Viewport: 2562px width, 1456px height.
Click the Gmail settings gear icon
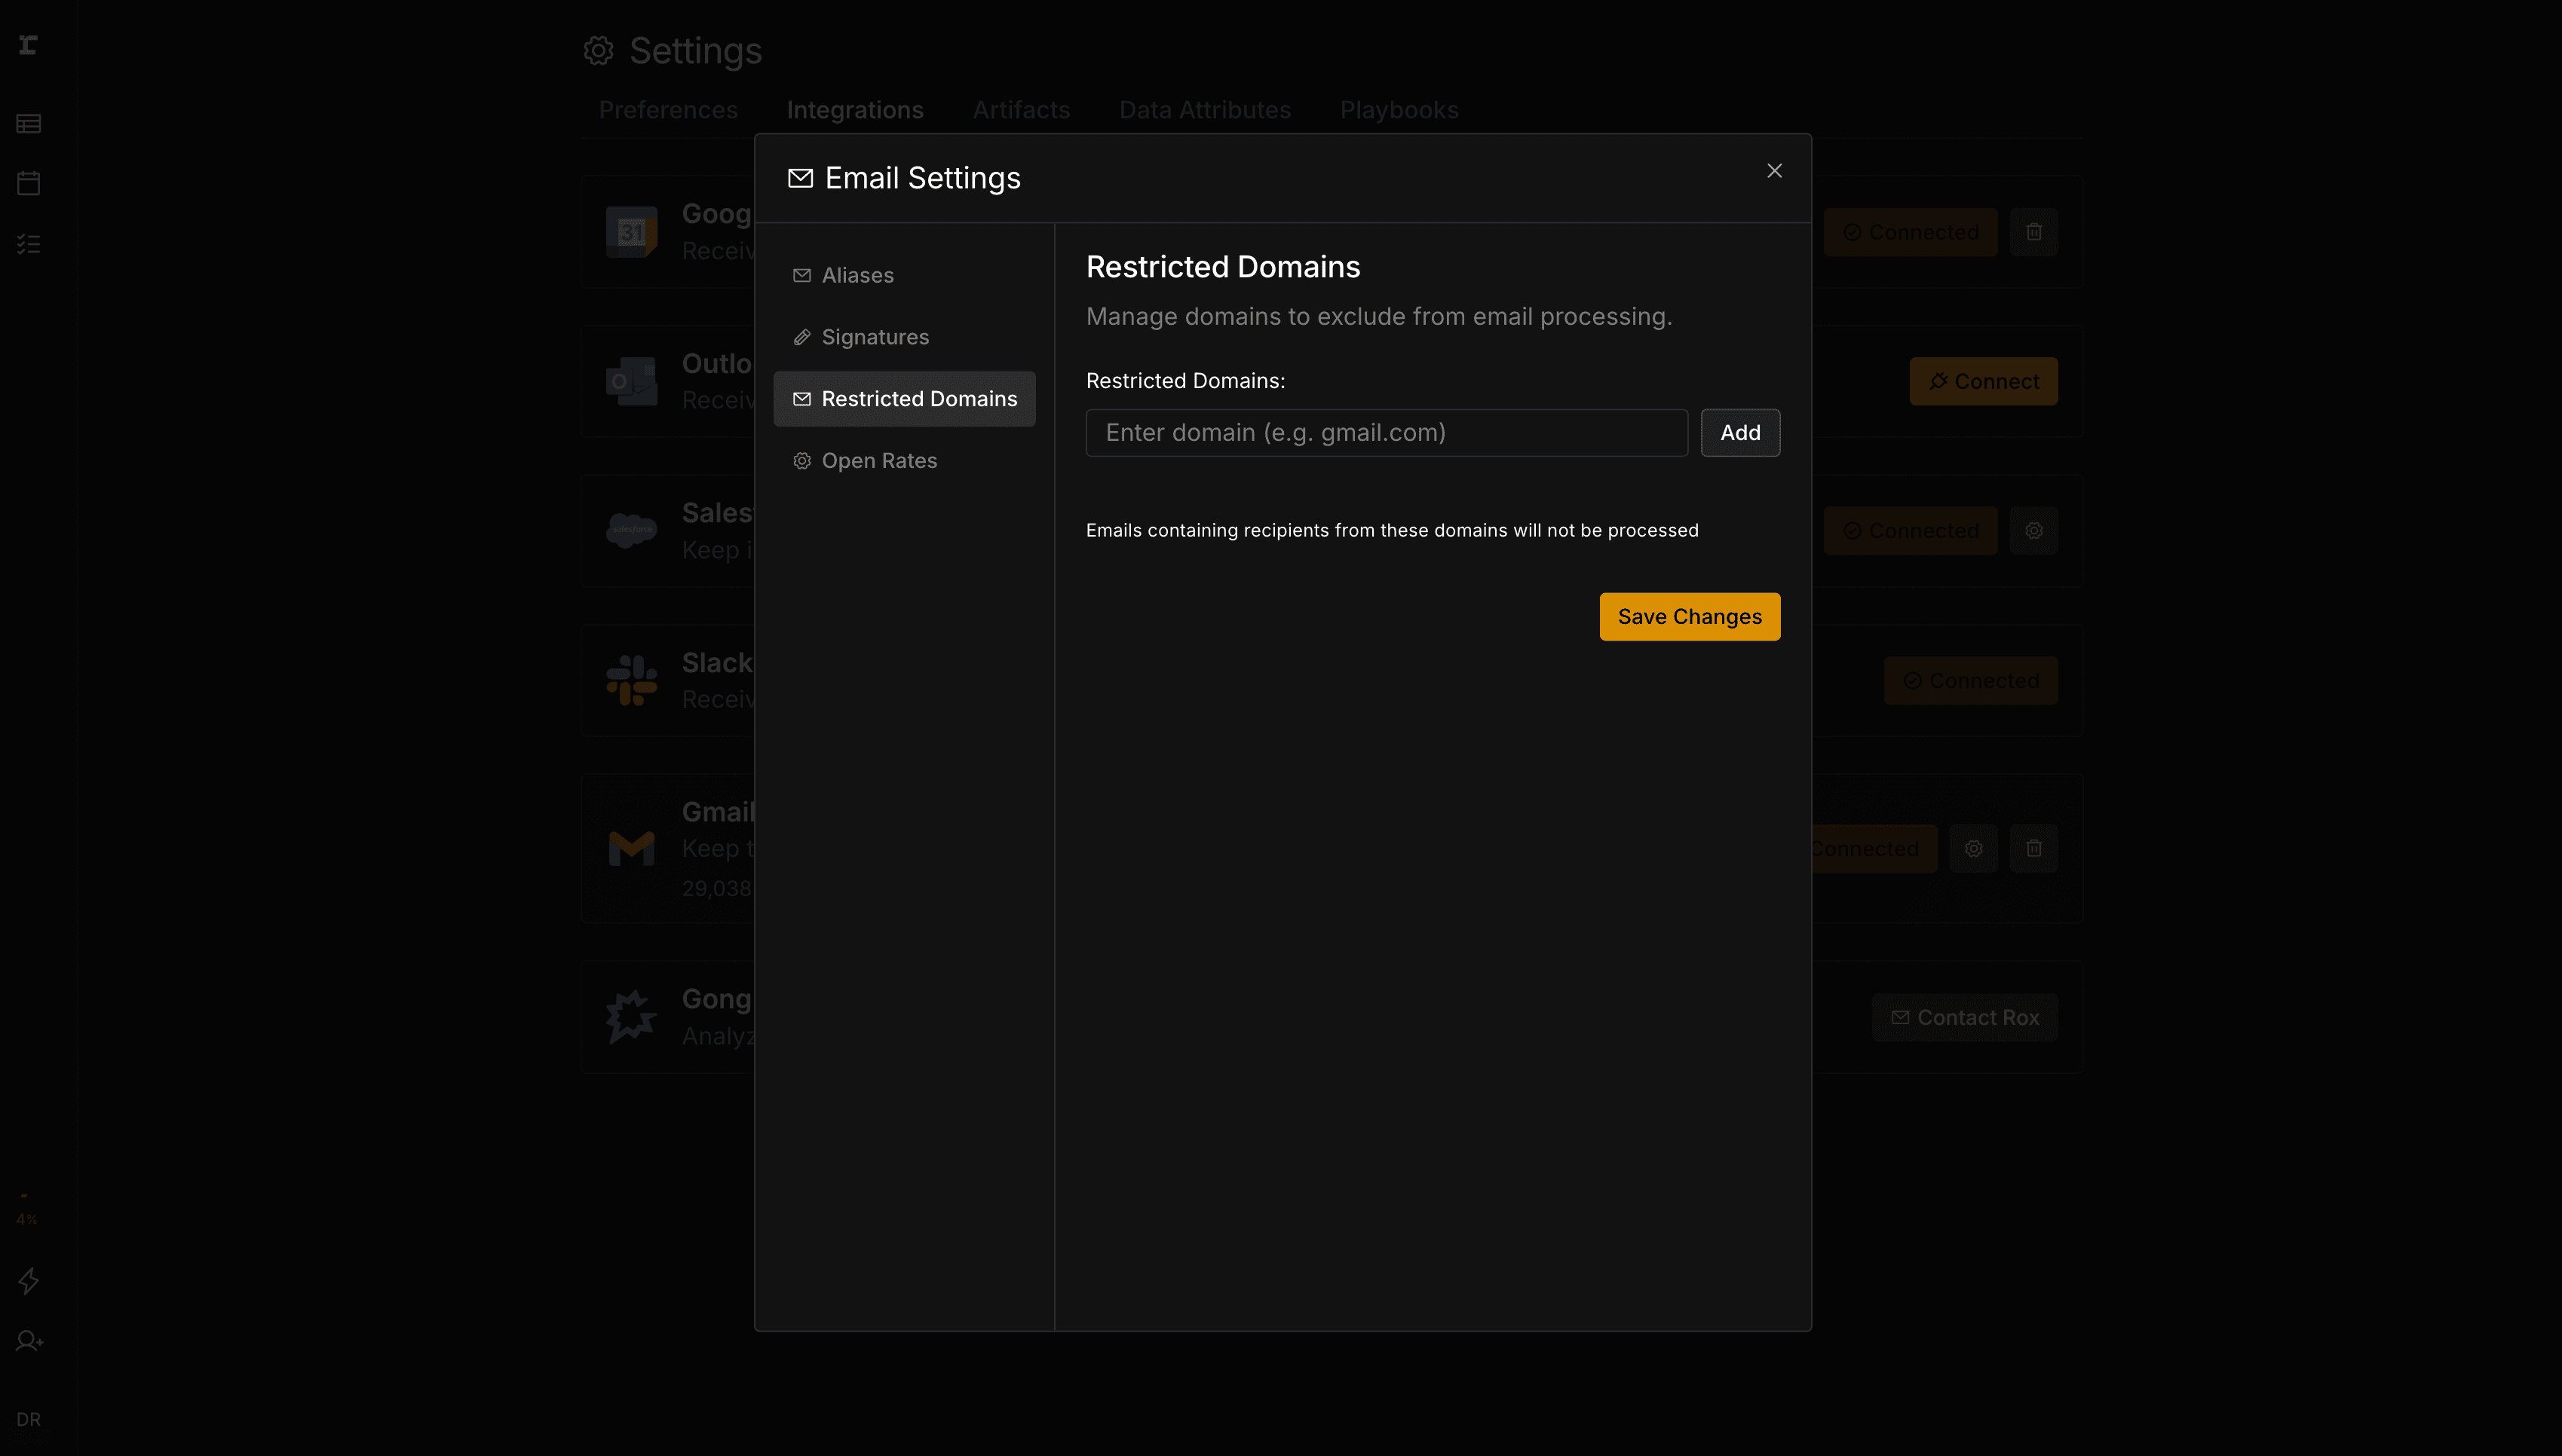(1972, 848)
